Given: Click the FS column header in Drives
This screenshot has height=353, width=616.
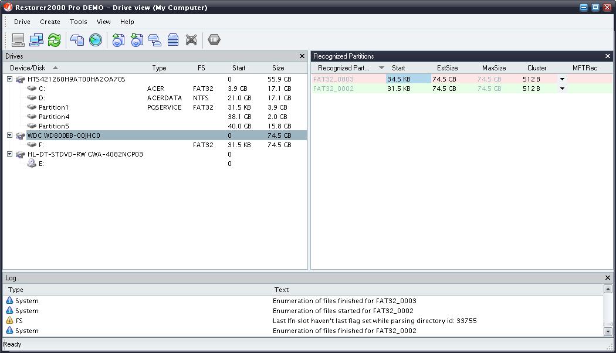Looking at the screenshot, I should pyautogui.click(x=201, y=68).
